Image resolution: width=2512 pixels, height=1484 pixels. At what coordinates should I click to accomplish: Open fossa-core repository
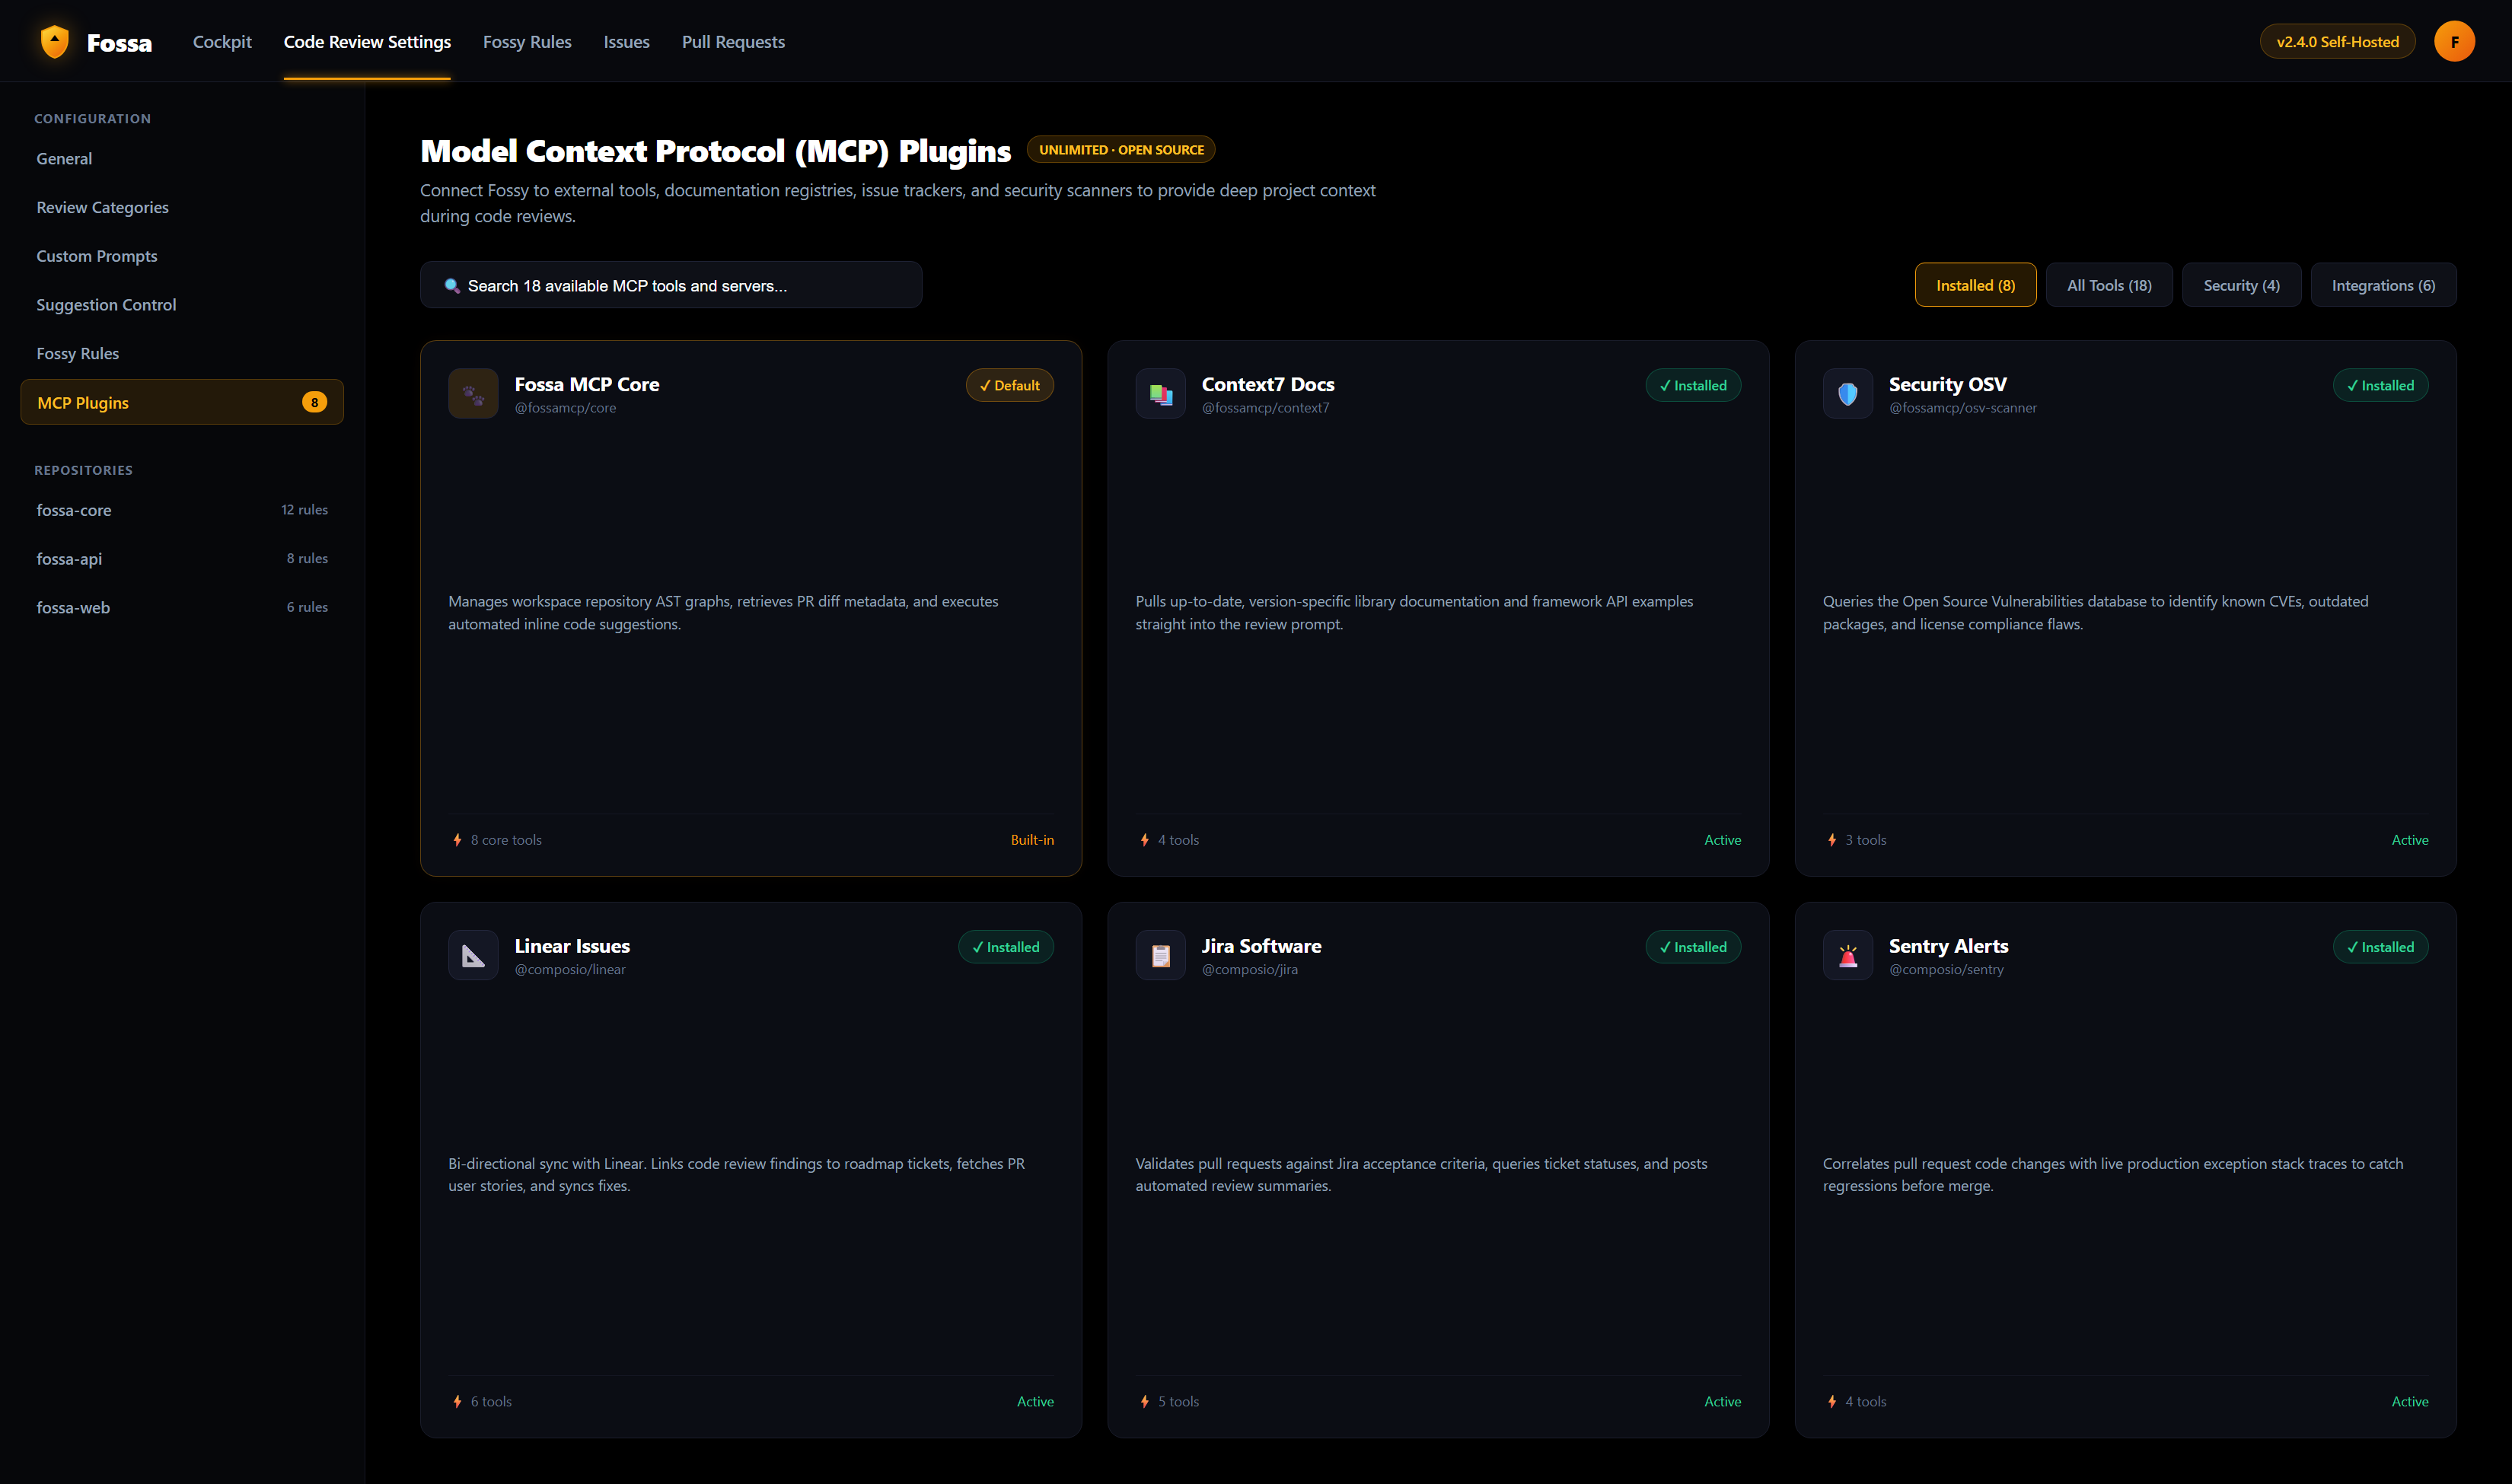pos(182,510)
